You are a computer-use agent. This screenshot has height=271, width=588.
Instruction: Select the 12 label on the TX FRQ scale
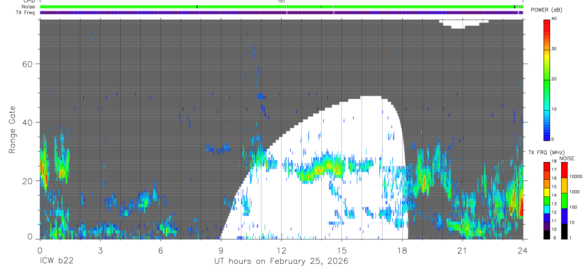point(554,212)
